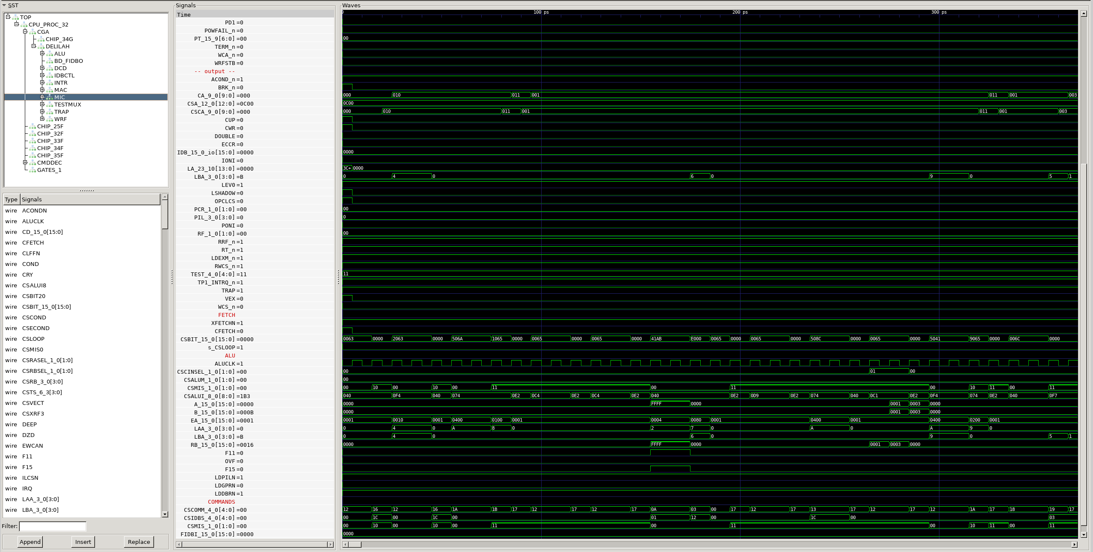Expand the TRAP tree node
1093x552 pixels.
tap(42, 112)
